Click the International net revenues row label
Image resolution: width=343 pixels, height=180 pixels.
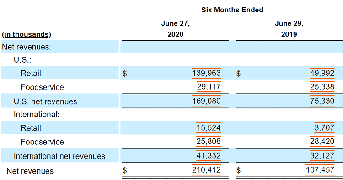[59, 156]
